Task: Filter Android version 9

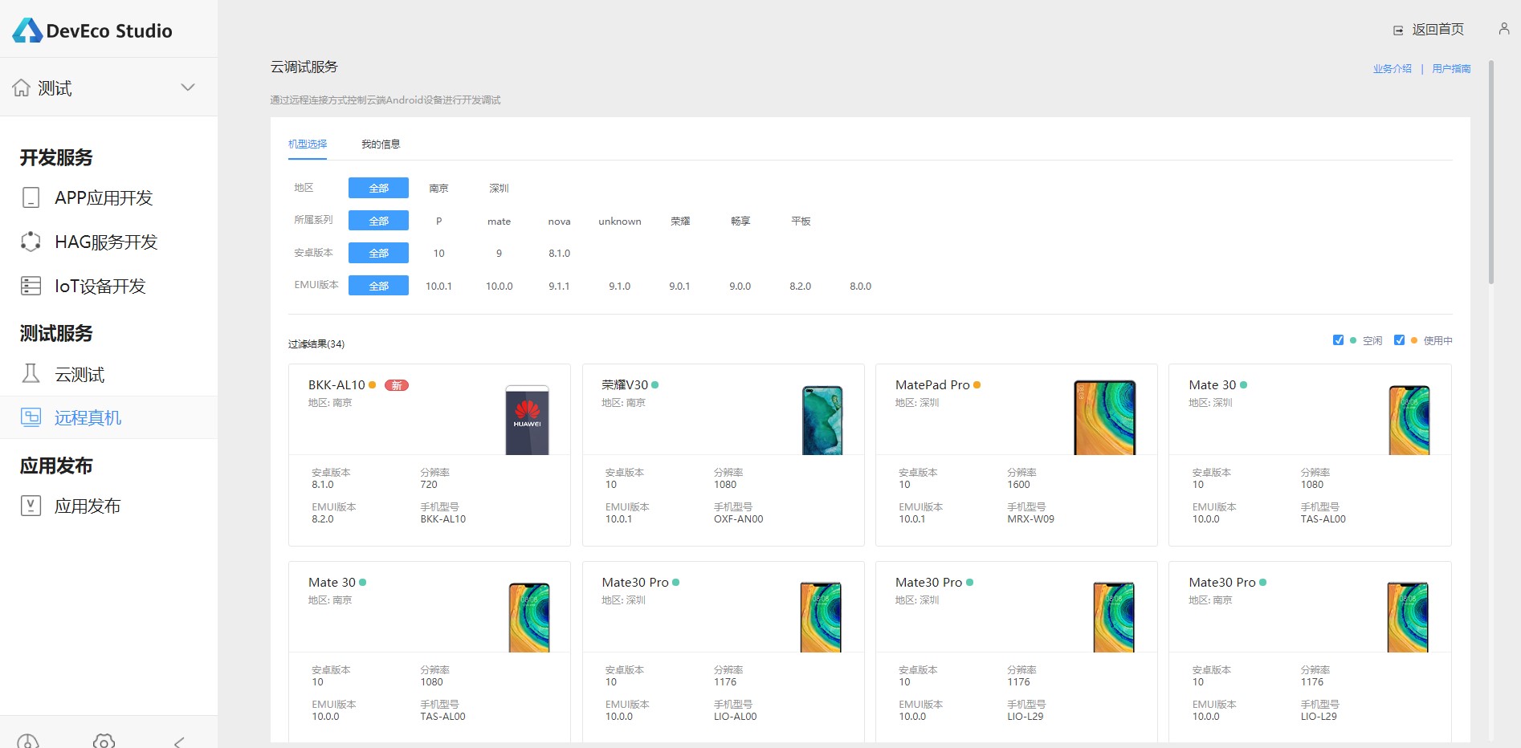Action: (x=499, y=253)
